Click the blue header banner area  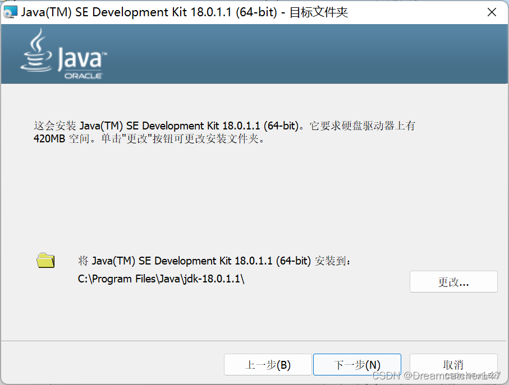coord(281,53)
